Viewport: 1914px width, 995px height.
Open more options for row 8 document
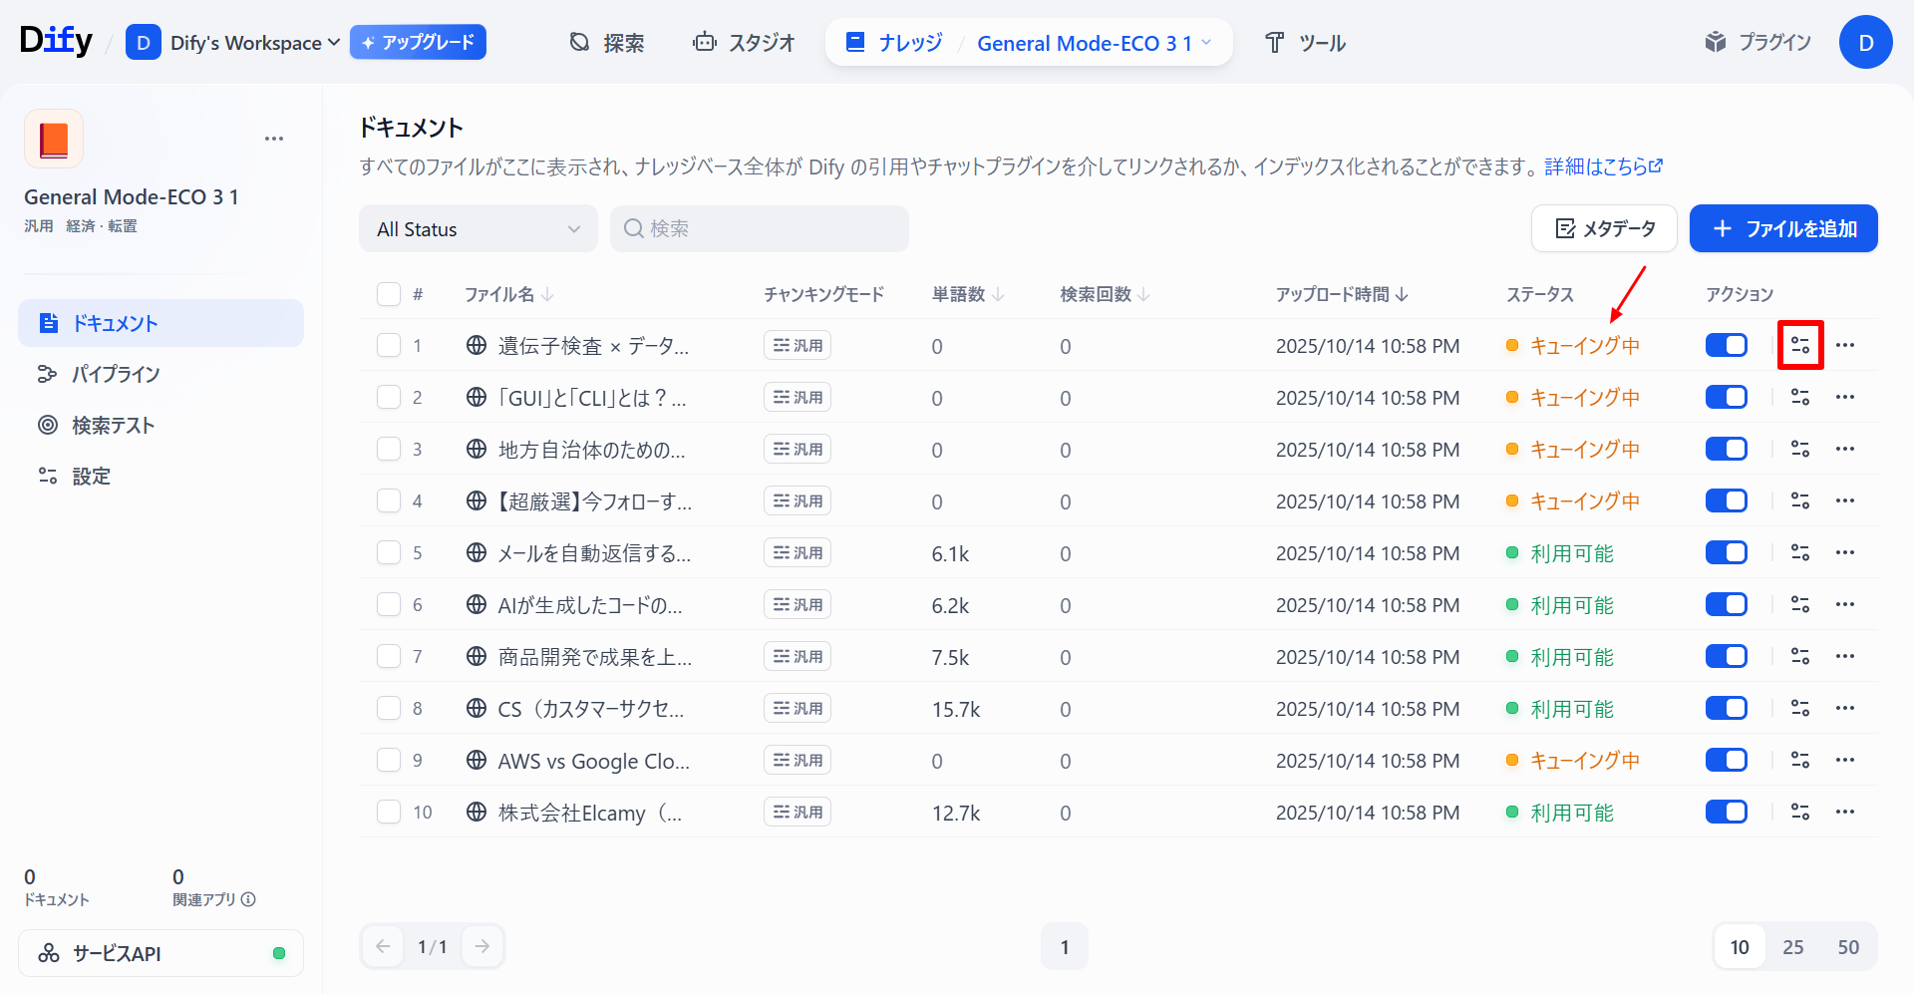click(1845, 708)
